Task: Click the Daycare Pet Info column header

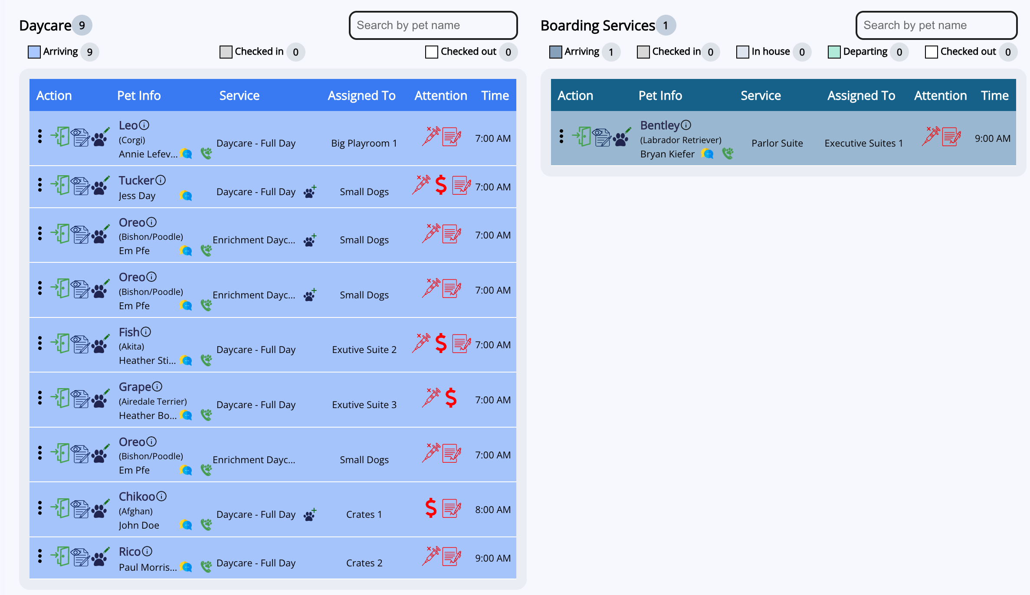Action: [139, 95]
